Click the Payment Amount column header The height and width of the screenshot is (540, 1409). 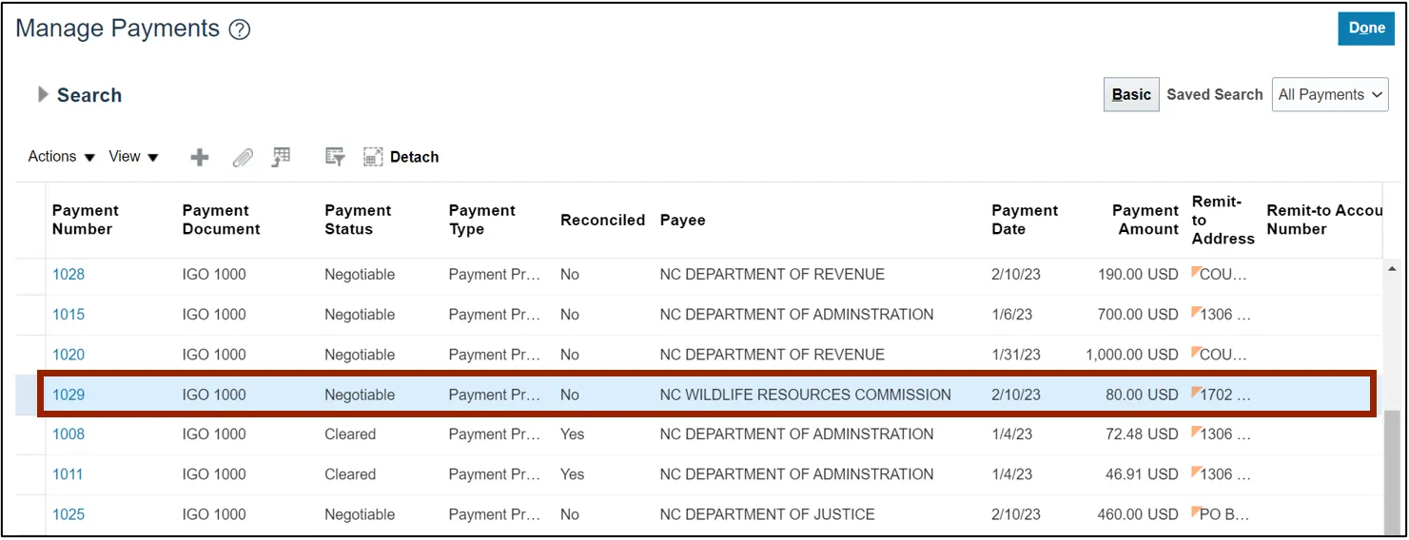(x=1145, y=220)
